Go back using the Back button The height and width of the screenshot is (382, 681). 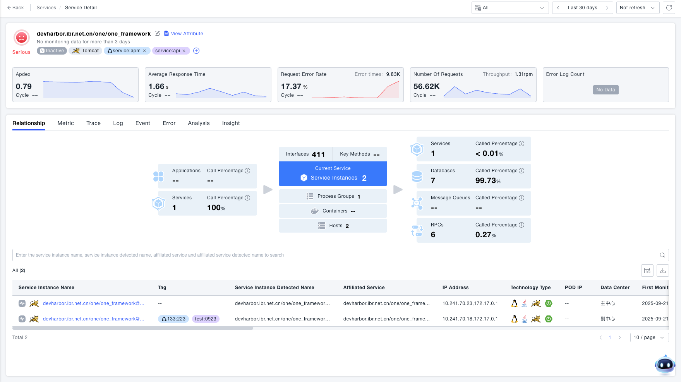(x=15, y=8)
